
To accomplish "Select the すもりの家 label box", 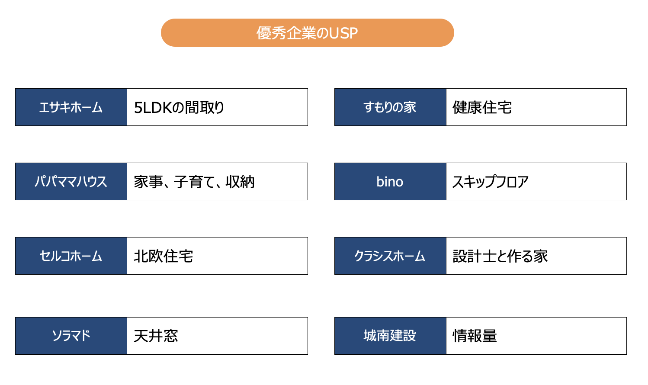I will click(x=390, y=107).
